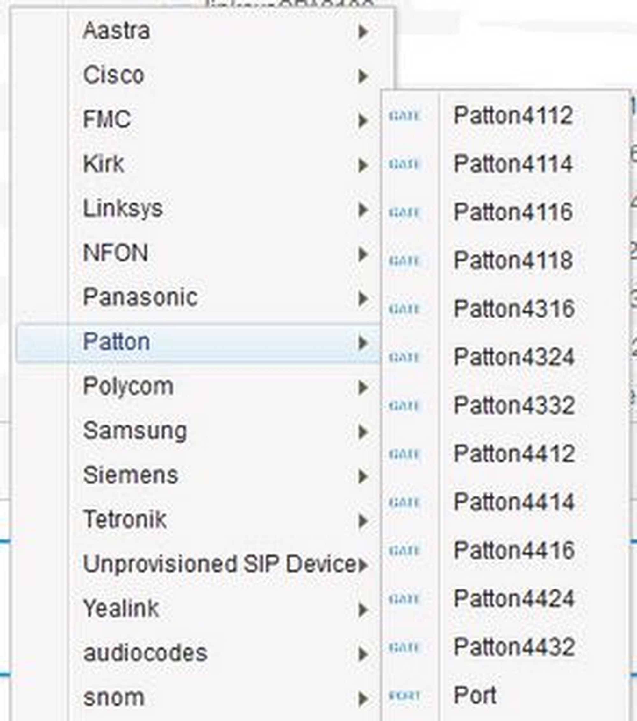This screenshot has height=721, width=637.
Task: Click the gateway icon beside Patton4116
Action: point(404,213)
